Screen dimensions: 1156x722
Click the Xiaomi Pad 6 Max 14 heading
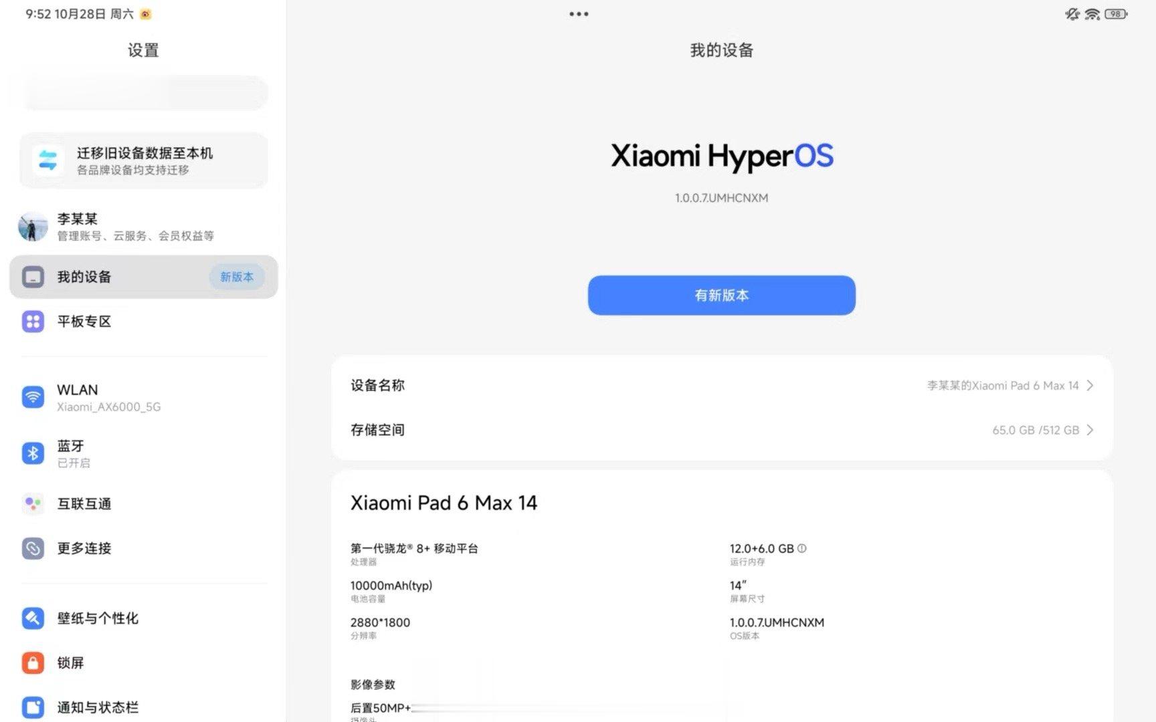[444, 503]
